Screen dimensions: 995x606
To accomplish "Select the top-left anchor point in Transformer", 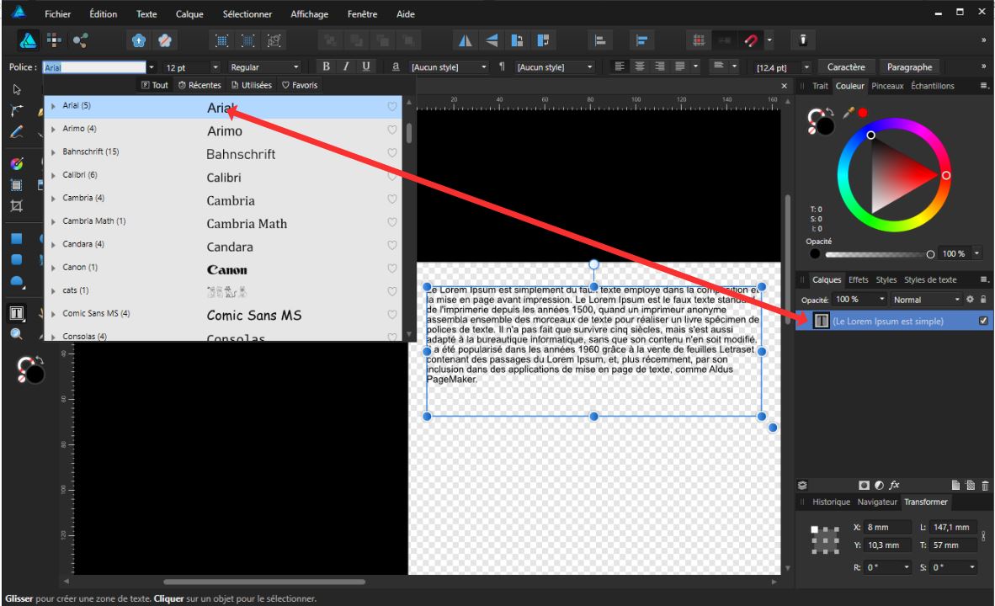I will point(814,529).
